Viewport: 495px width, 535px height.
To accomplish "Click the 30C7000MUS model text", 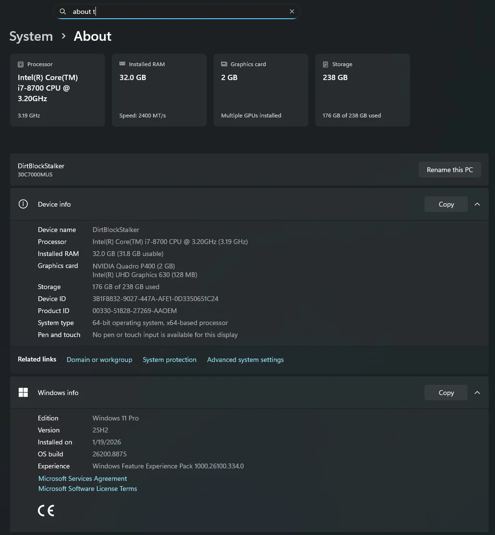I will (x=35, y=174).
